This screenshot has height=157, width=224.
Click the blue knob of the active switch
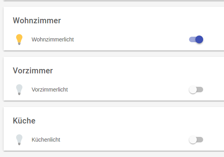coord(199,39)
